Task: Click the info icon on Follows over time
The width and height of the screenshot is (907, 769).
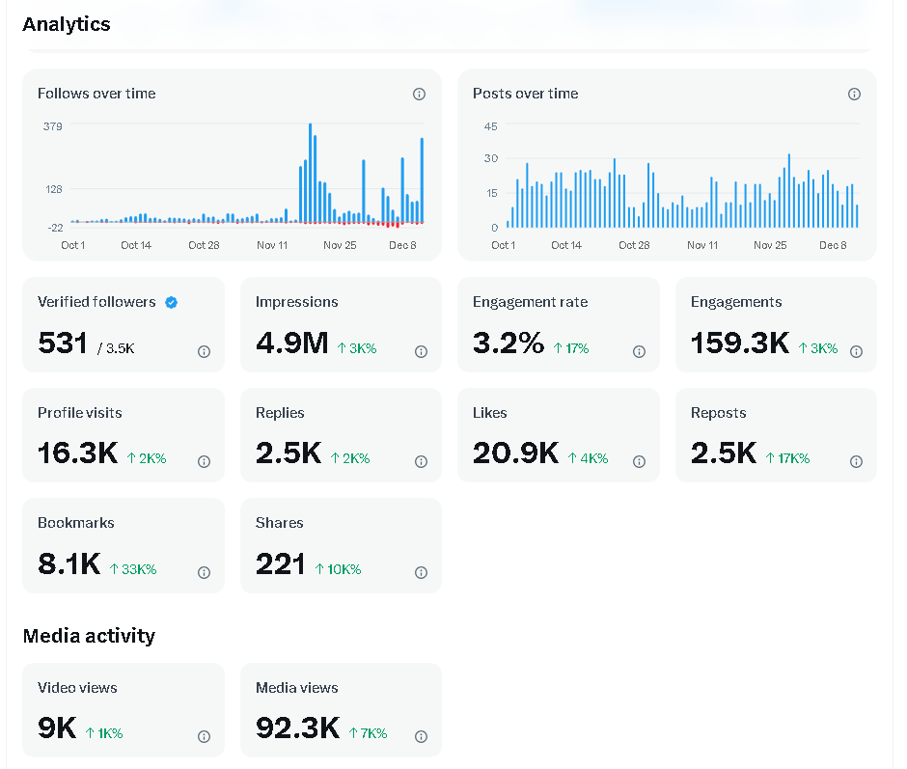Action: [419, 95]
